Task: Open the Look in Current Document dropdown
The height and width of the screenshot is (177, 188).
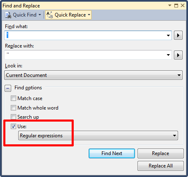Action: (x=93, y=75)
